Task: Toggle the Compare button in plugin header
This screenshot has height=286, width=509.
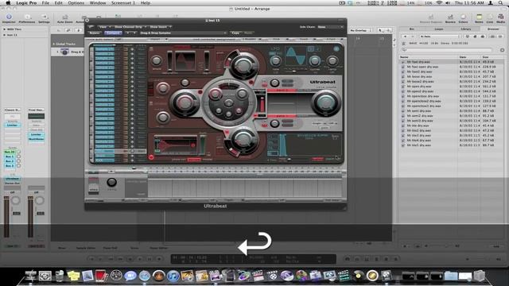Action: (113, 33)
